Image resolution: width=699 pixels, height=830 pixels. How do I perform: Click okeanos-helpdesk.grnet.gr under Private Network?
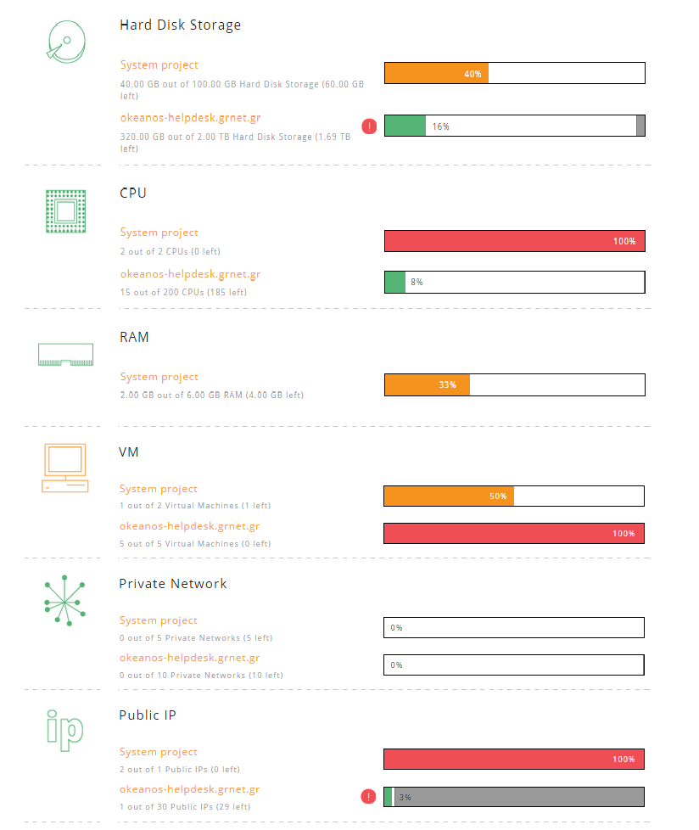pyautogui.click(x=190, y=657)
